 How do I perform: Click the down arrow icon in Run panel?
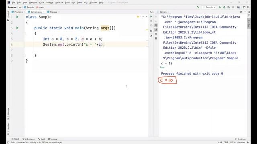click(x=156, y=21)
